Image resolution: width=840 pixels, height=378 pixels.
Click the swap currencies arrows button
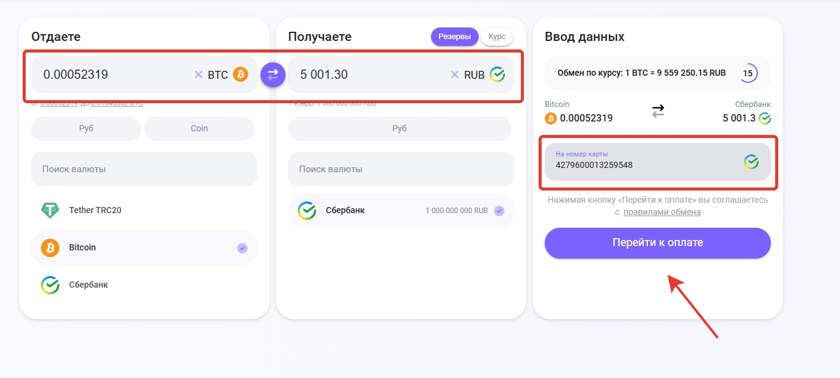273,75
